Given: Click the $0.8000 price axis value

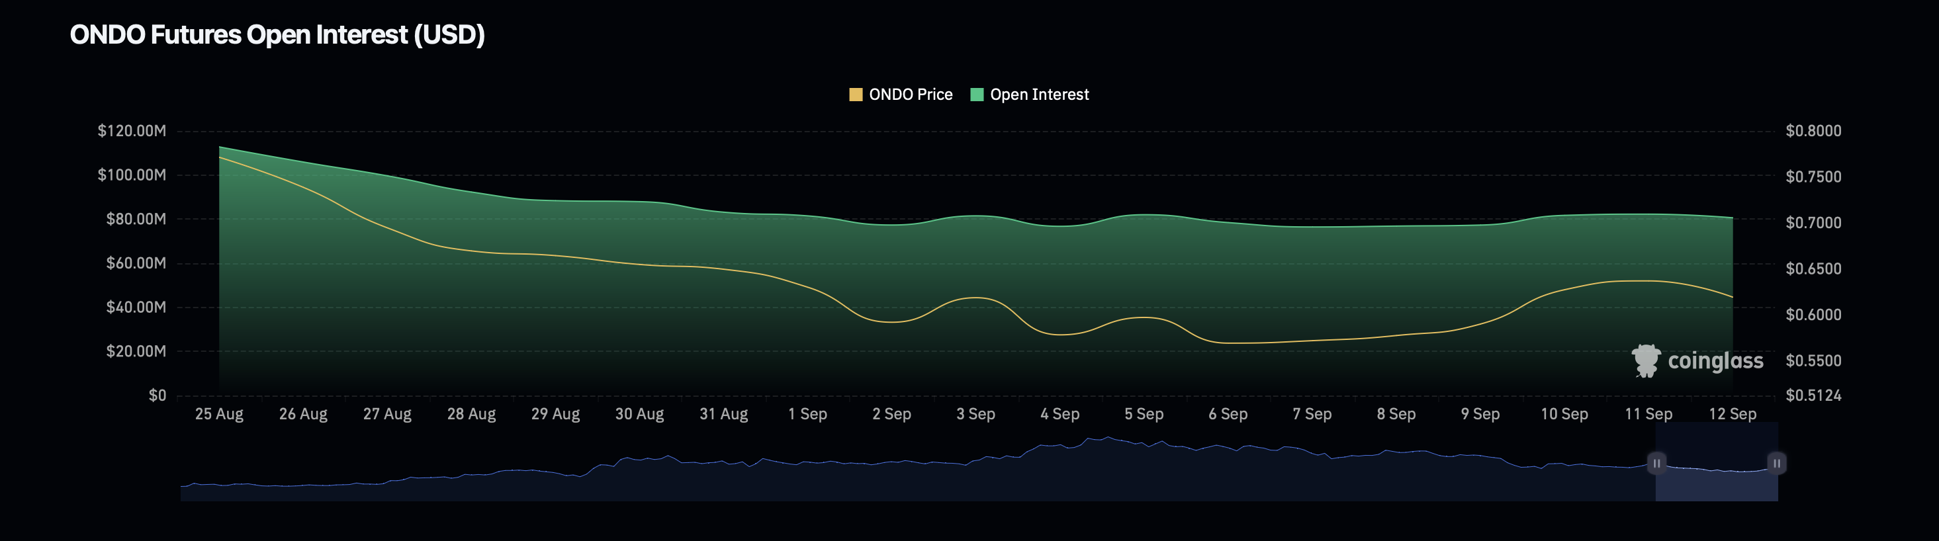Looking at the screenshot, I should tap(1813, 131).
